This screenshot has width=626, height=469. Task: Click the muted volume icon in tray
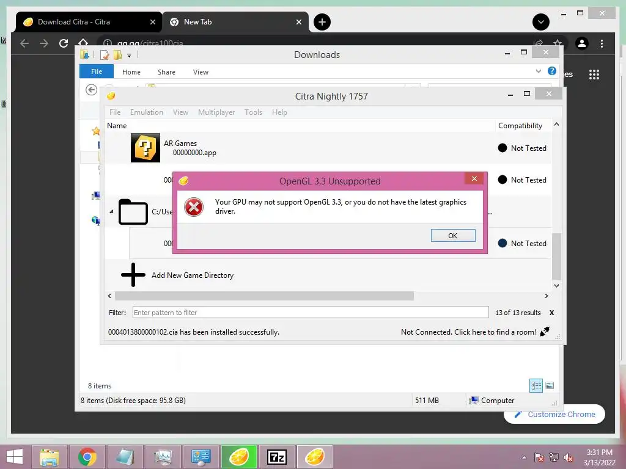pos(568,457)
